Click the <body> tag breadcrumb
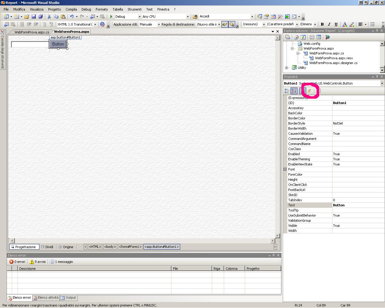The width and height of the screenshot is (385, 308). pos(110,247)
